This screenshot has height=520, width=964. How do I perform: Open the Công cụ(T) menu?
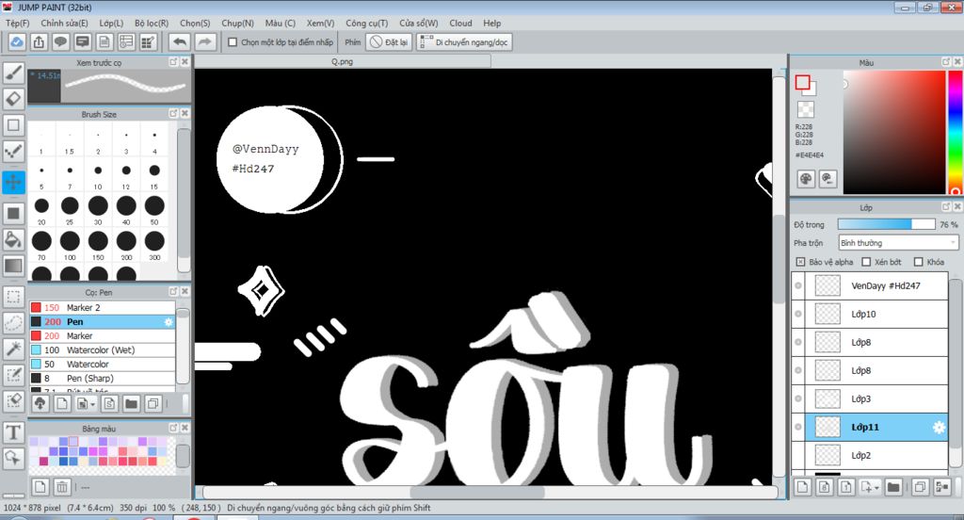366,23
